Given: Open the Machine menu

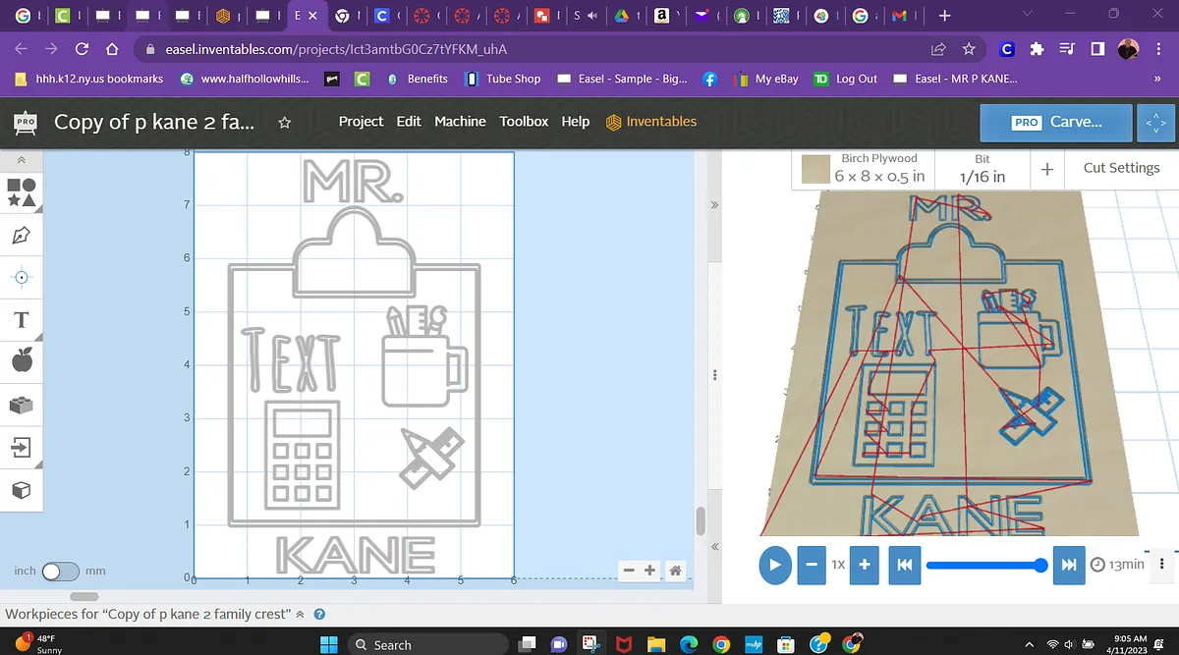Looking at the screenshot, I should tap(460, 122).
